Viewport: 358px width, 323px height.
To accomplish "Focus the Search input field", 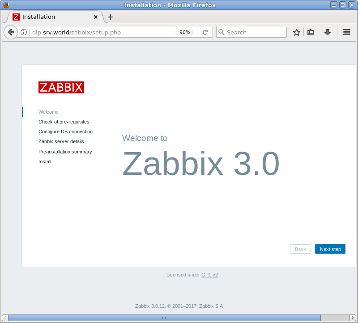I will [x=251, y=32].
